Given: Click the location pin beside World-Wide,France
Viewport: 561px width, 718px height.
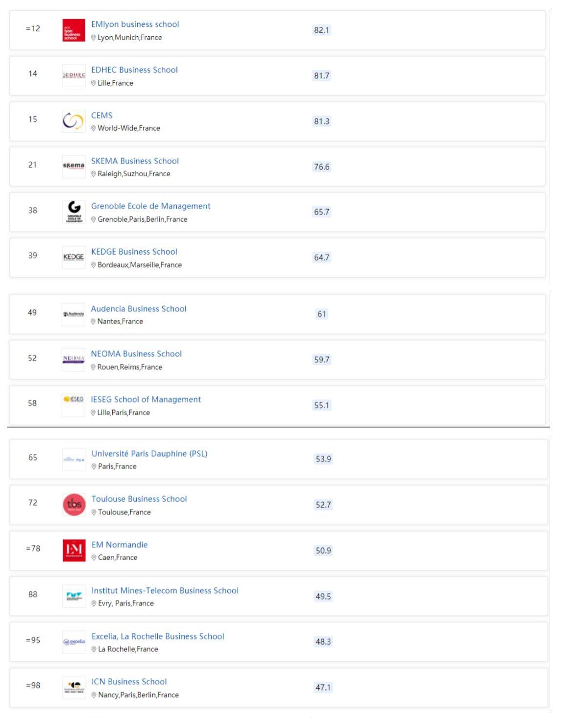Looking at the screenshot, I should pos(94,128).
